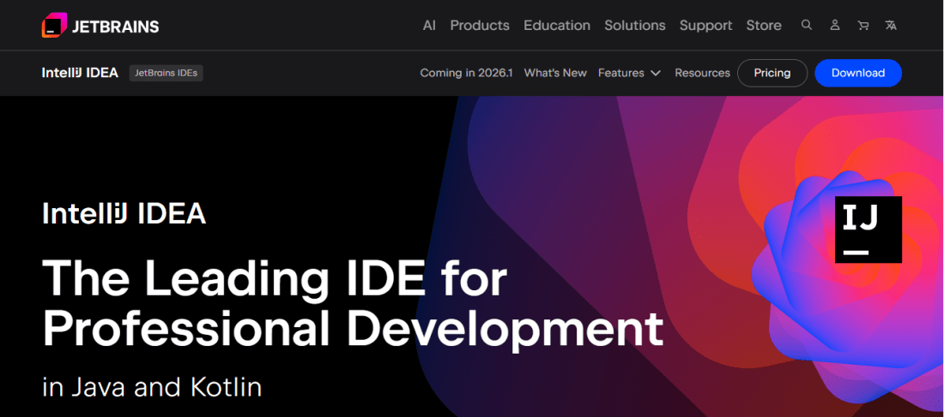Click the blue Download button
This screenshot has height=417, width=944.
(858, 73)
